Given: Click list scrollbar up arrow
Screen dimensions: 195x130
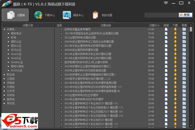Looking at the screenshot, I should coord(191,25).
